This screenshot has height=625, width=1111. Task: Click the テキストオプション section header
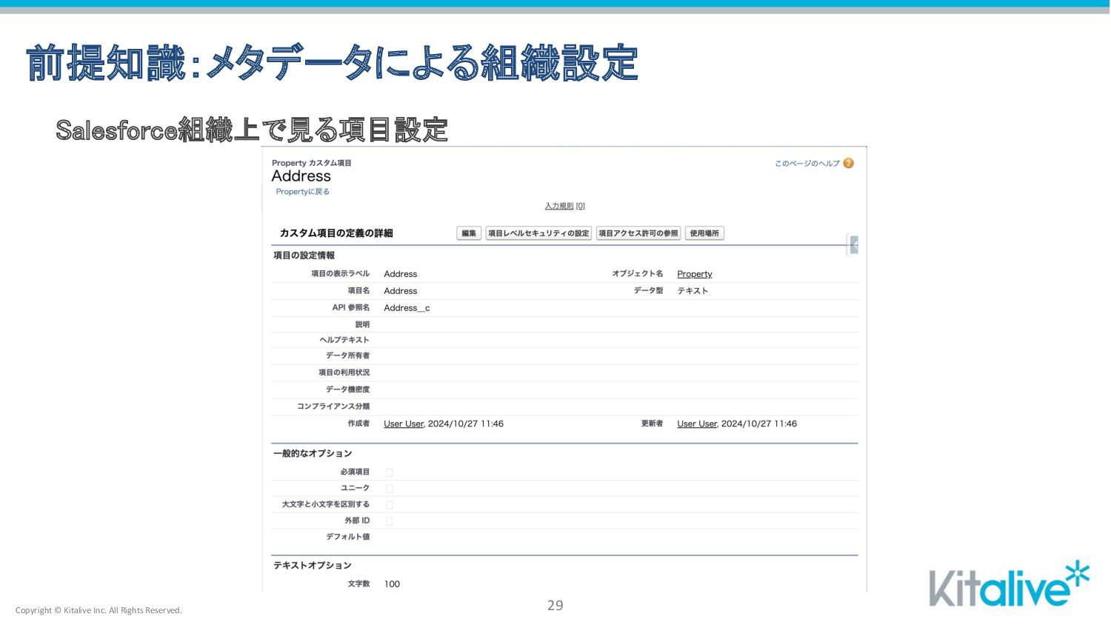[313, 565]
